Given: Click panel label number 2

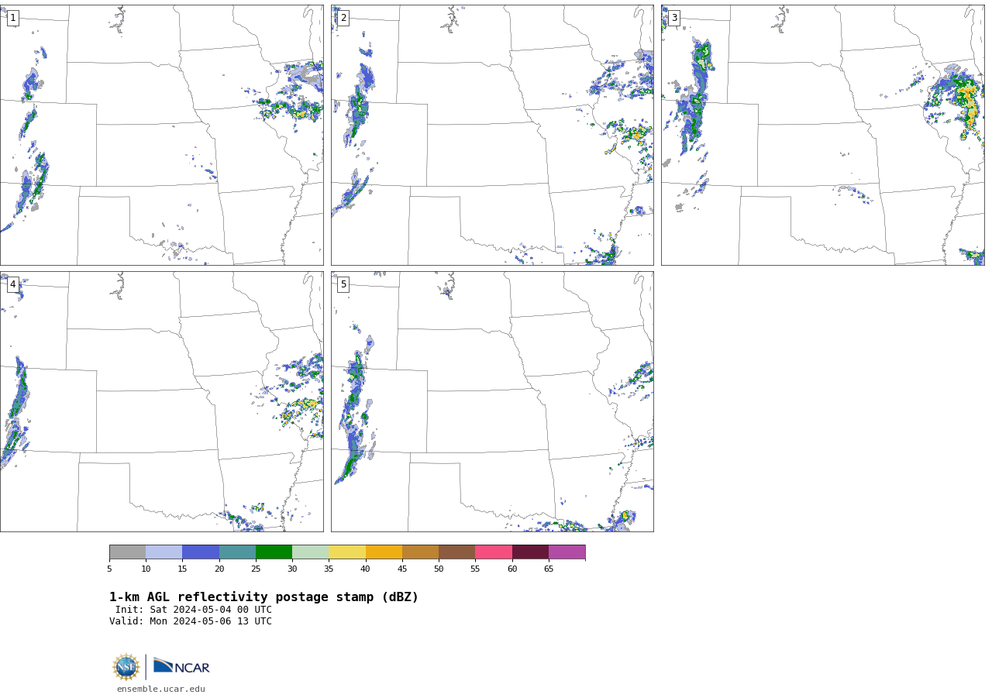Looking at the screenshot, I should pyautogui.click(x=343, y=18).
